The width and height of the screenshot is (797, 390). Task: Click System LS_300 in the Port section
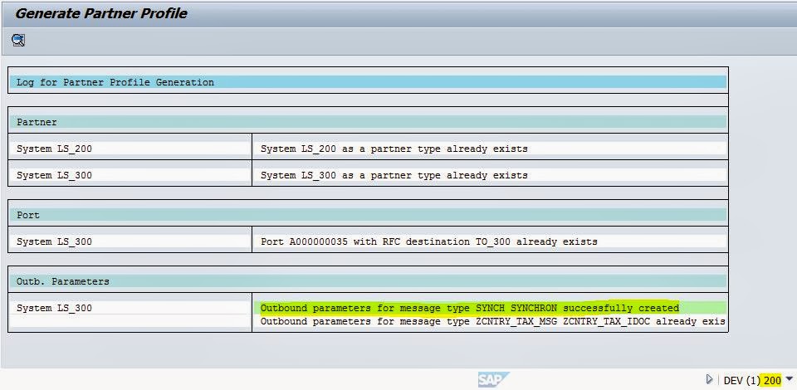tap(55, 241)
